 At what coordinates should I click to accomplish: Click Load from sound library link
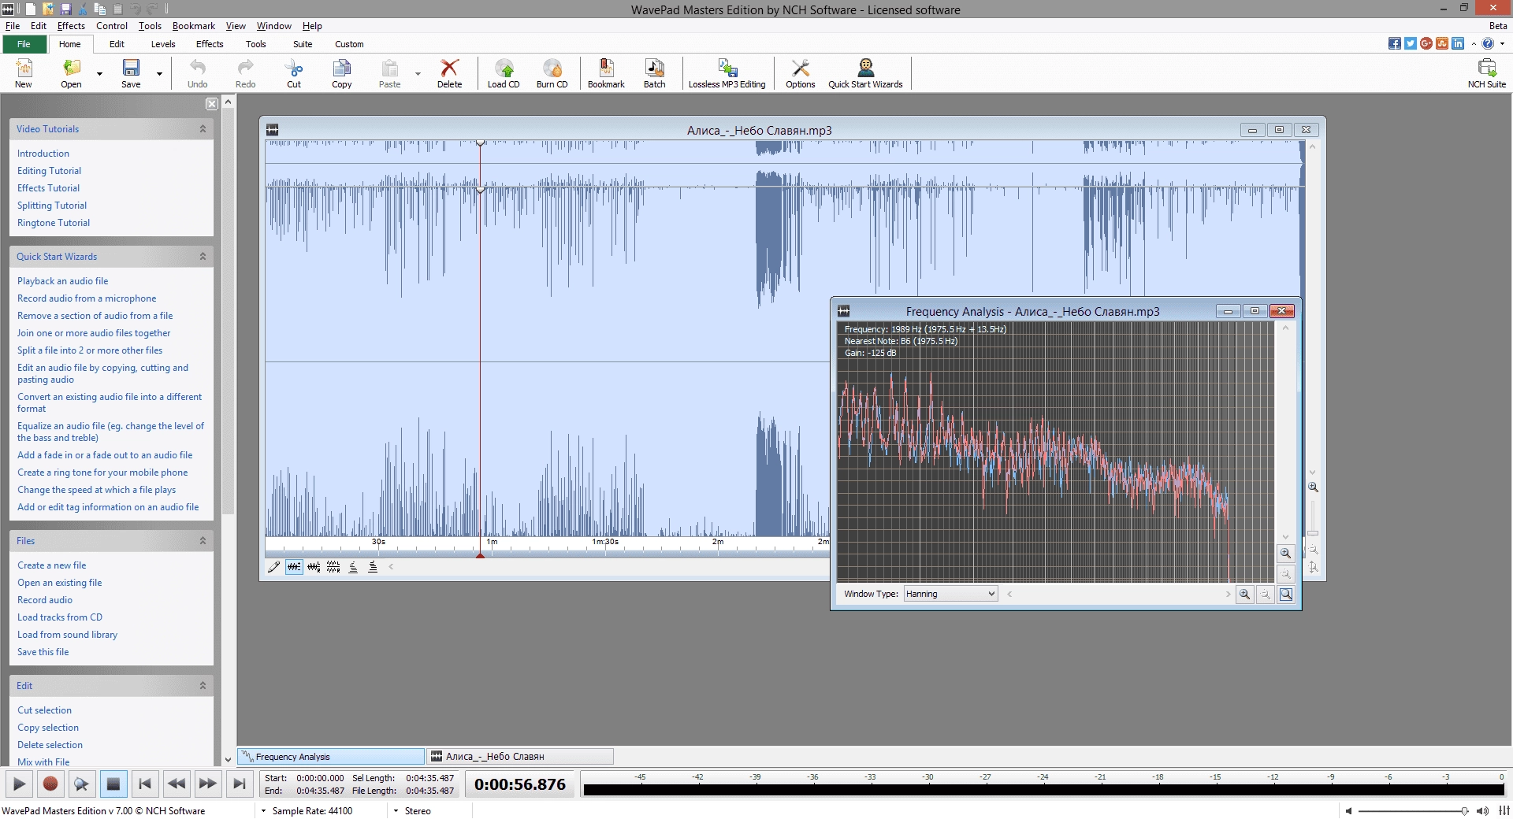point(67,635)
